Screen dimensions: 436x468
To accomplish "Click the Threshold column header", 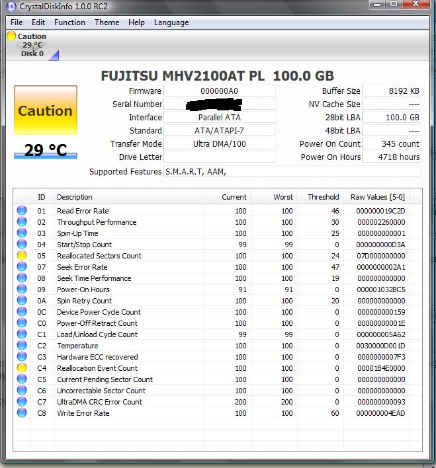I will click(x=320, y=197).
